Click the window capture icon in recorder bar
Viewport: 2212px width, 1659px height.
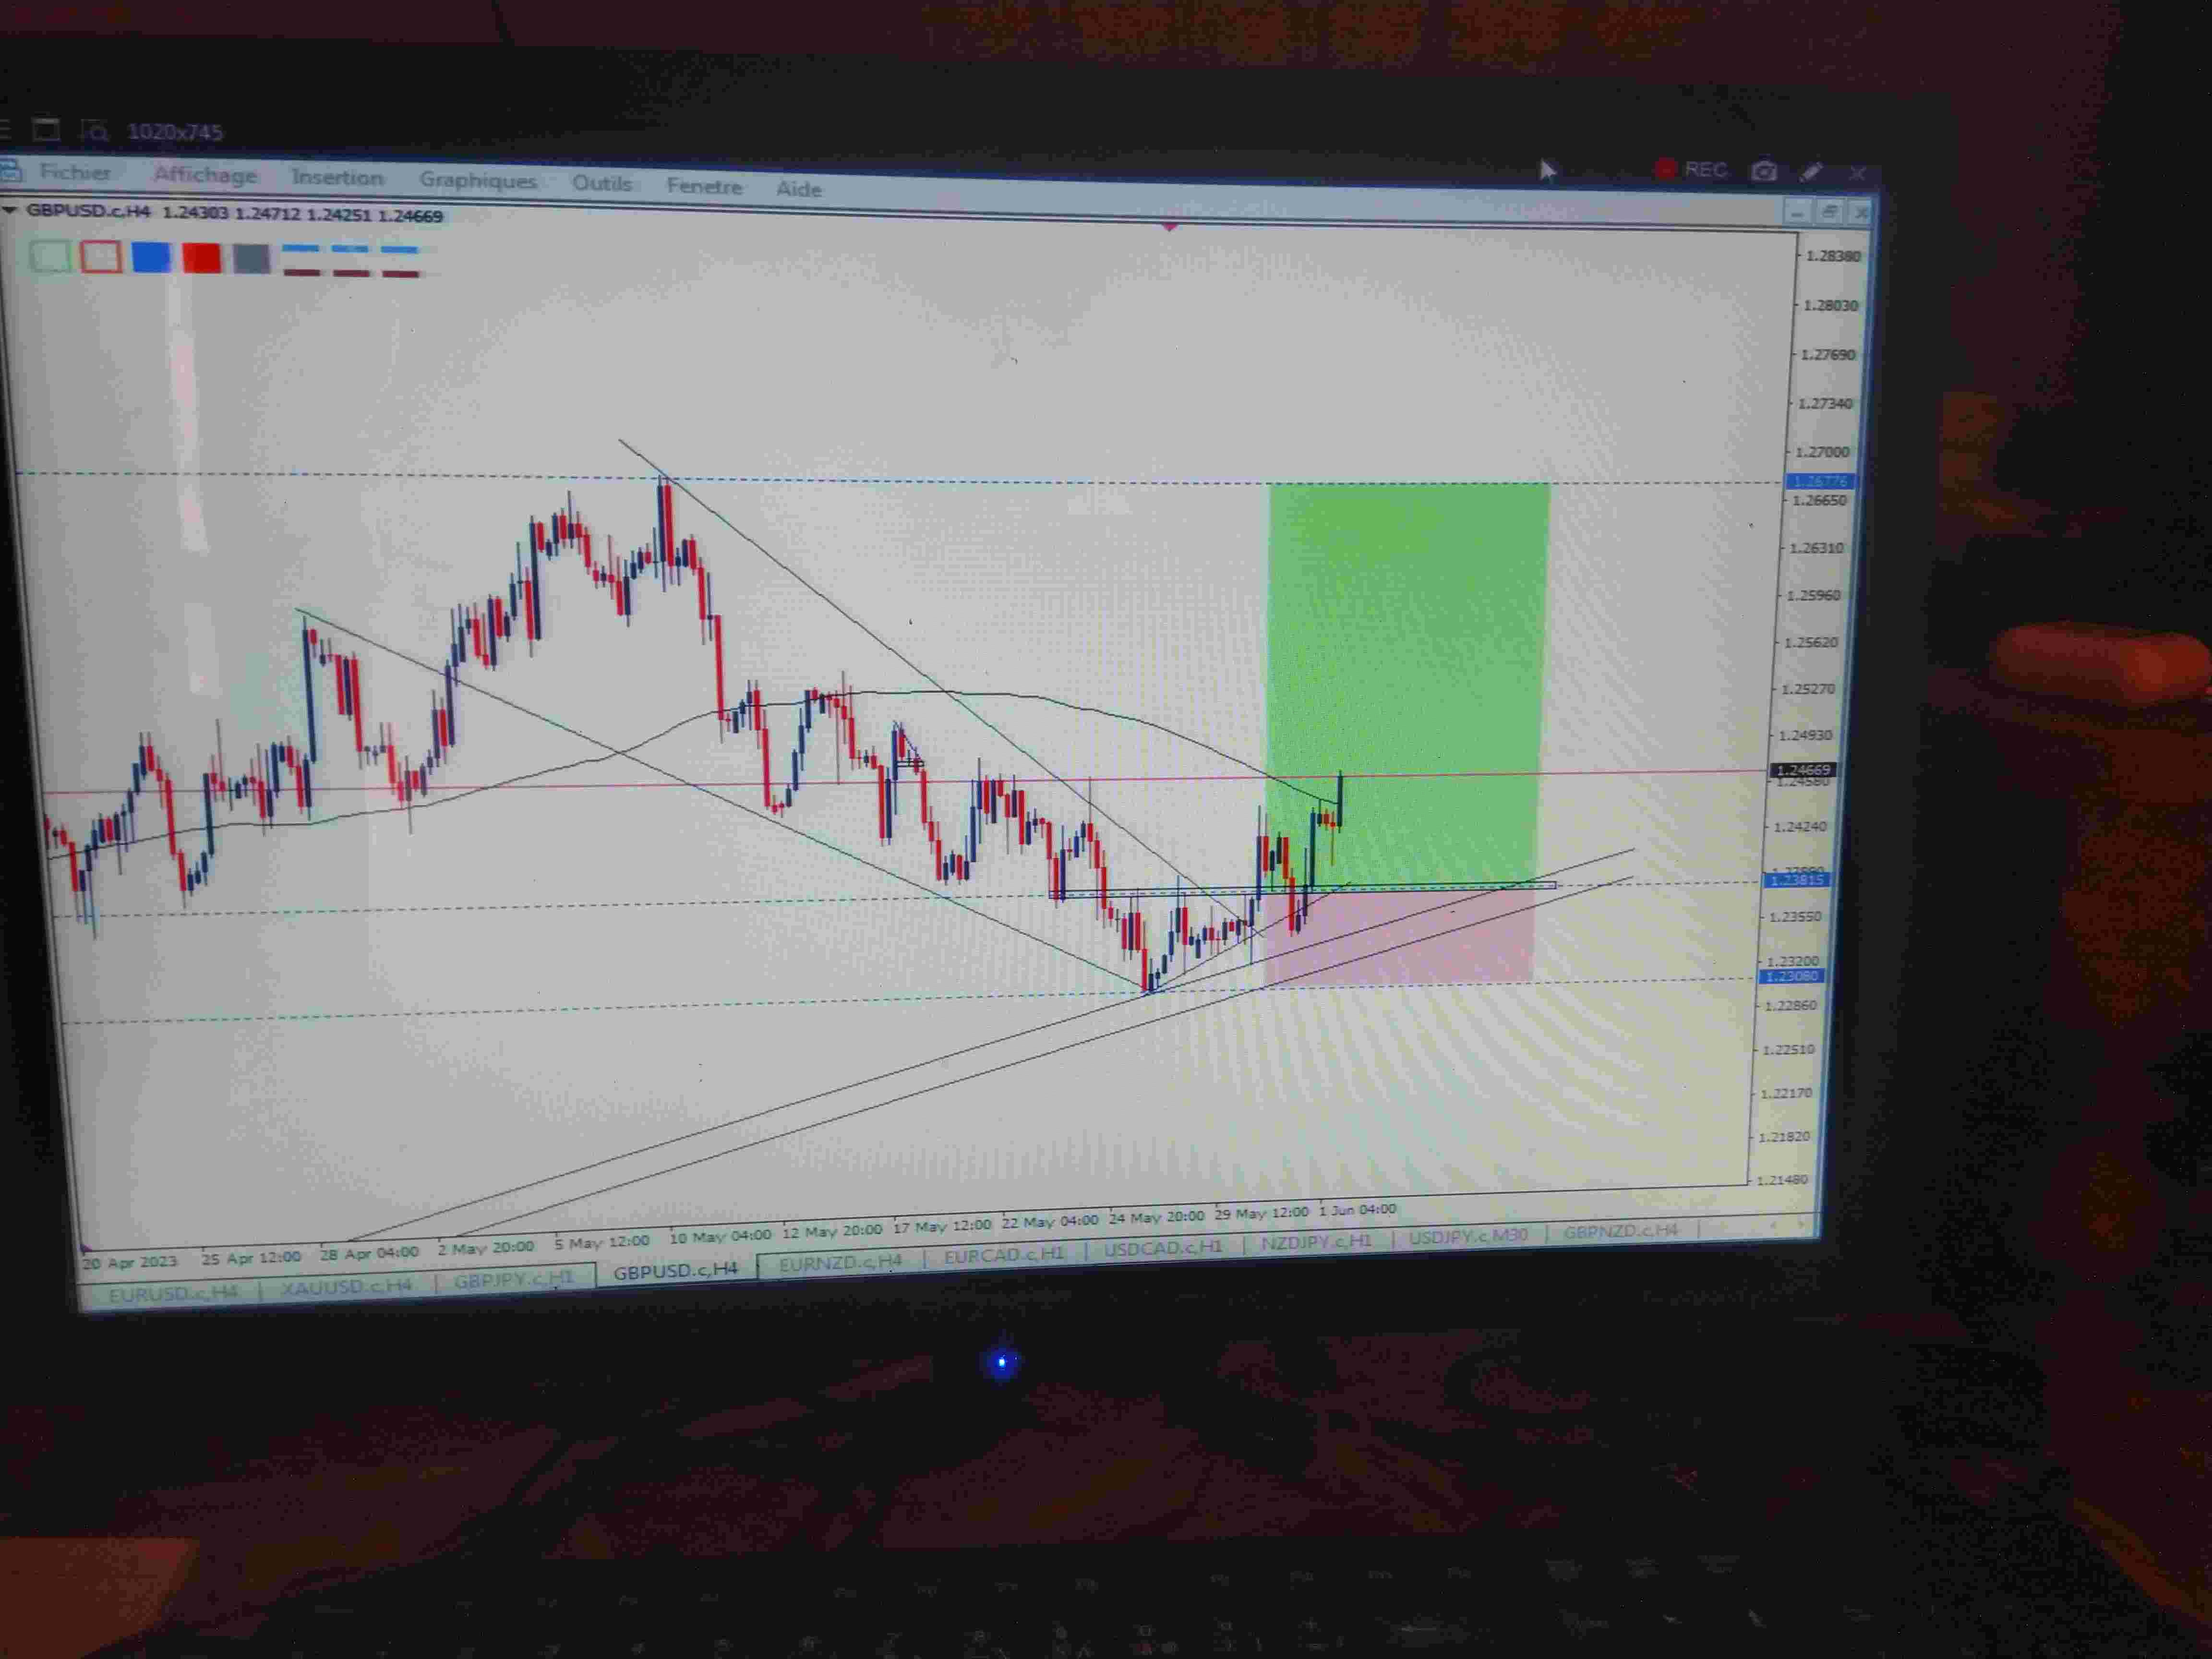tap(46, 130)
